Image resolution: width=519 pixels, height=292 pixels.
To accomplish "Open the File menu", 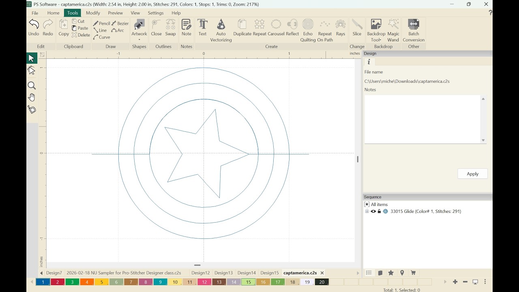I will point(35,13).
